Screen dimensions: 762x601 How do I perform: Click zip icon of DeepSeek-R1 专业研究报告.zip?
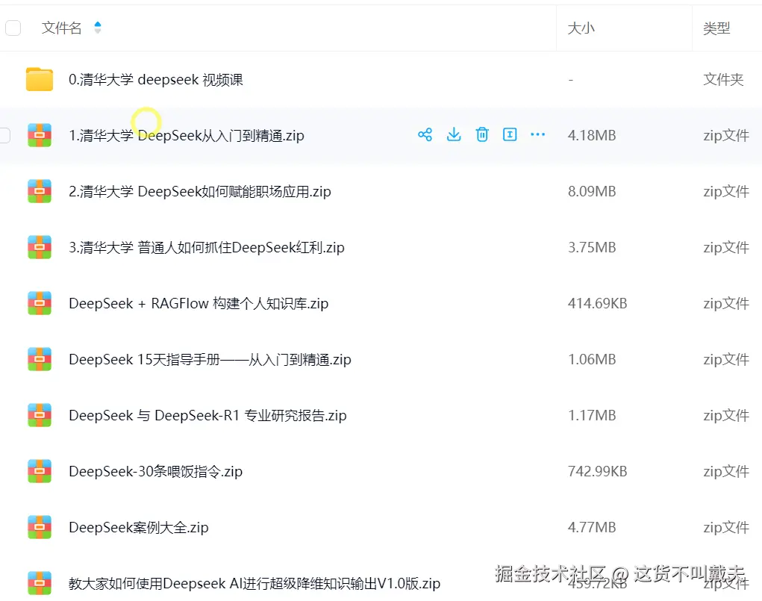(40, 415)
